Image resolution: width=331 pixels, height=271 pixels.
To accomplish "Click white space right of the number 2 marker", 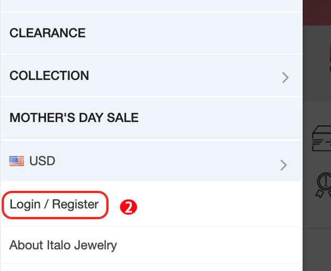I will (217, 205).
